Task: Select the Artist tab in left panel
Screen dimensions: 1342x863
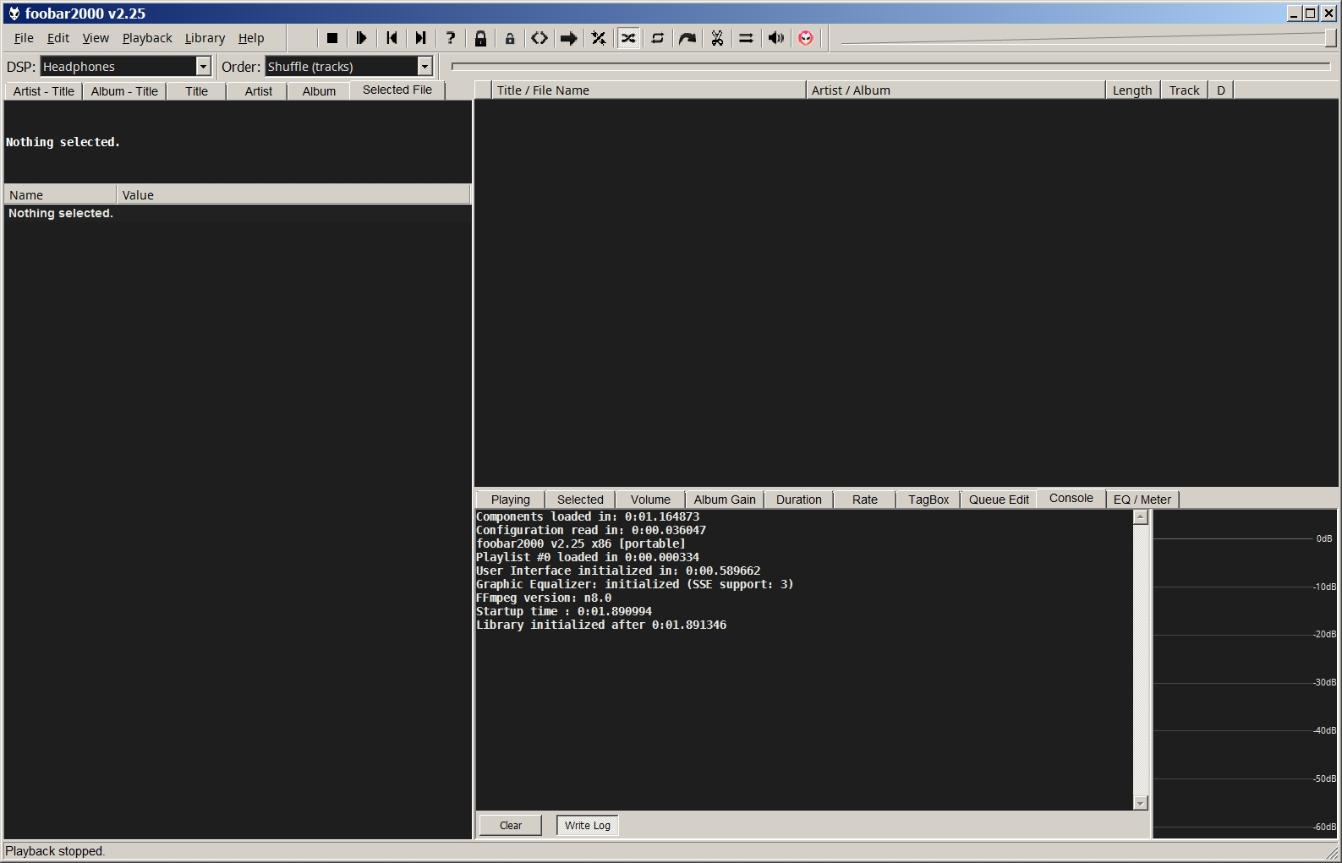Action: coord(258,91)
